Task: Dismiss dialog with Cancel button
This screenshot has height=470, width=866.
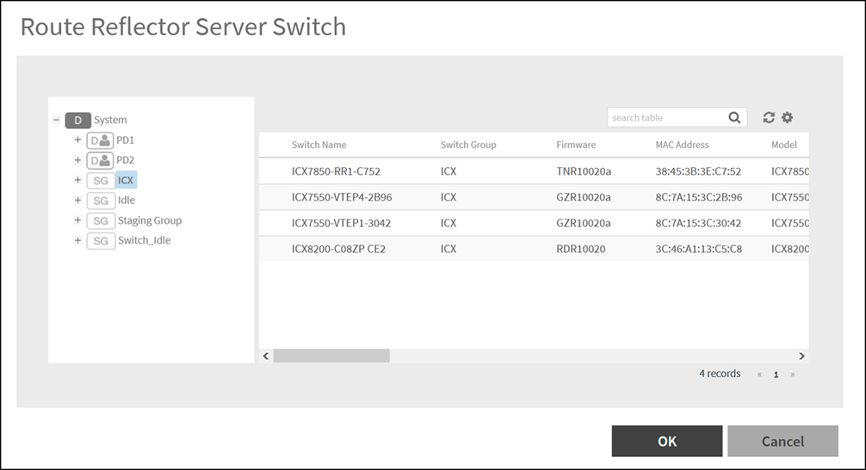Action: [783, 442]
